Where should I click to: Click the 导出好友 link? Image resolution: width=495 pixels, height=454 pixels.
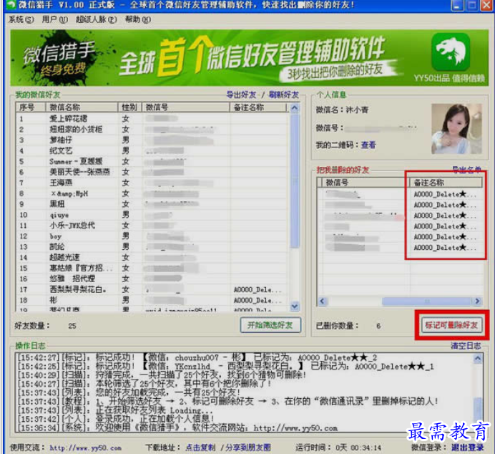pyautogui.click(x=241, y=95)
